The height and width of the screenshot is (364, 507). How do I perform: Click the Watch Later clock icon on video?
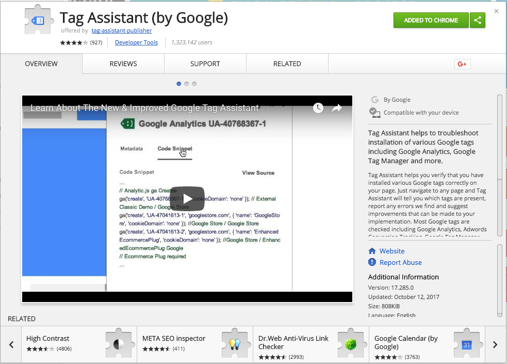(318, 108)
